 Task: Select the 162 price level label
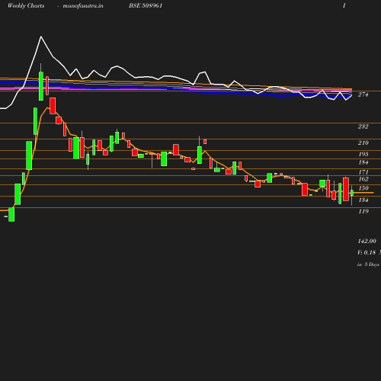[x=363, y=179]
